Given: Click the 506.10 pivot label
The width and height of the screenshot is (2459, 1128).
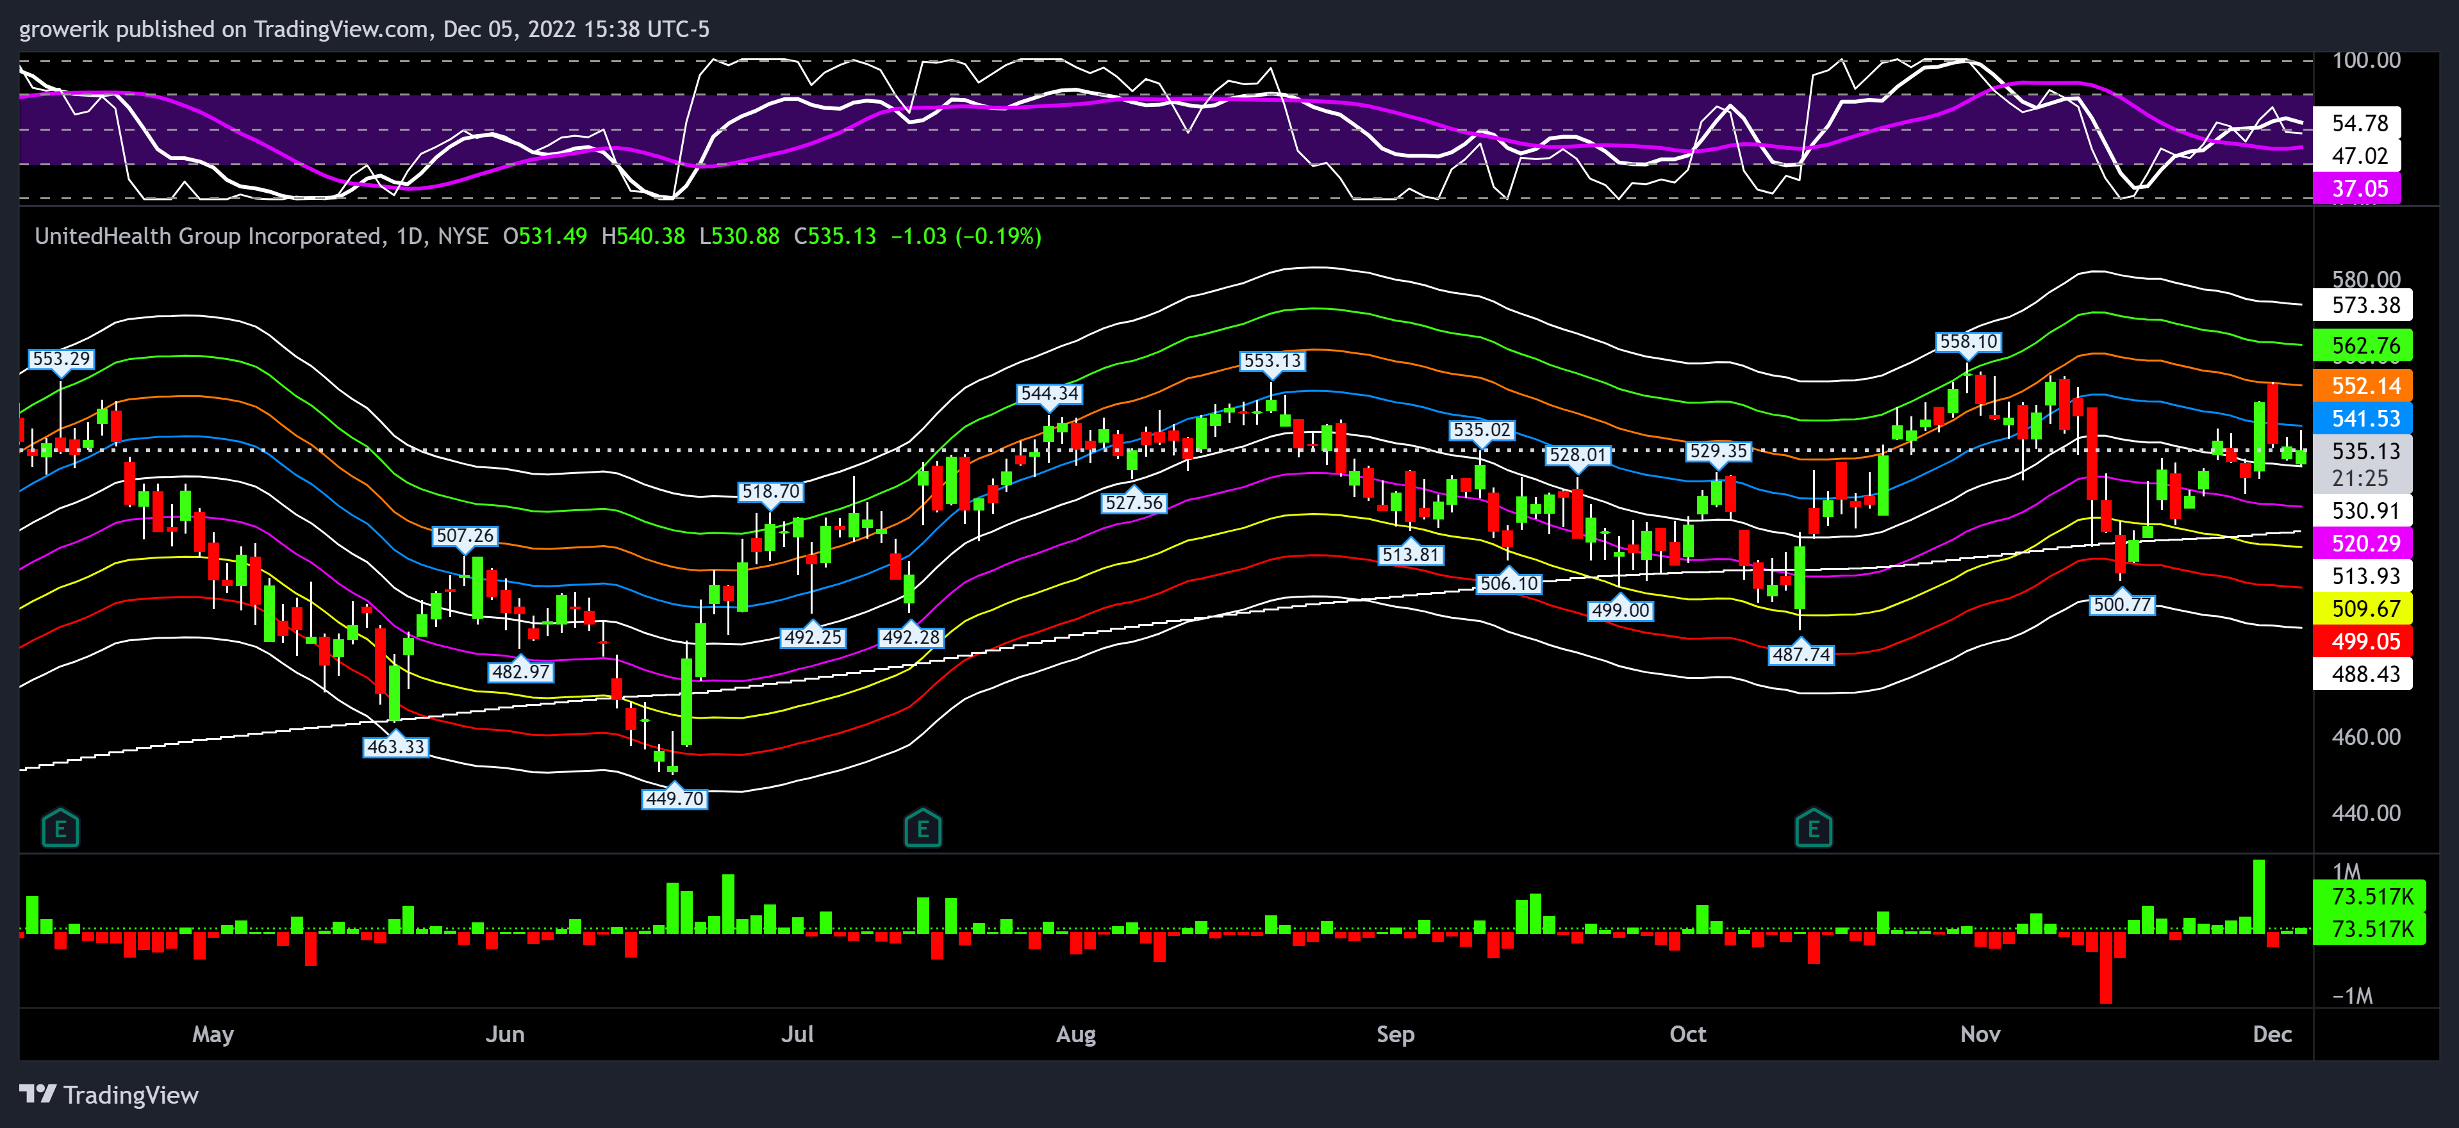Looking at the screenshot, I should click(1508, 583).
